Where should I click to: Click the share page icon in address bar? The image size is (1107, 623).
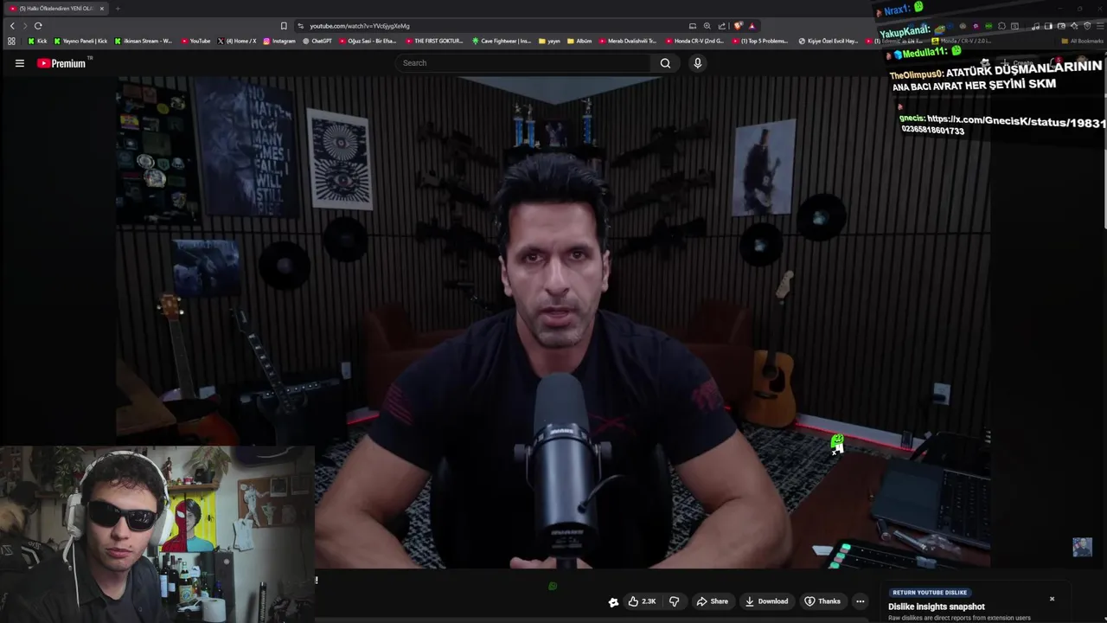pyautogui.click(x=721, y=26)
